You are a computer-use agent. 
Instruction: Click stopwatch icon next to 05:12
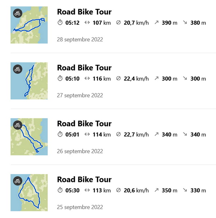(60, 23)
